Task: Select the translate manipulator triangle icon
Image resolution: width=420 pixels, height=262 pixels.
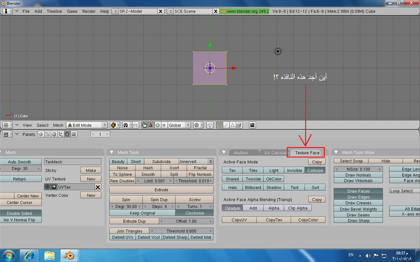Action: [x=151, y=125]
